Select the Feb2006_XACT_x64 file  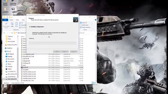tap(52, 81)
